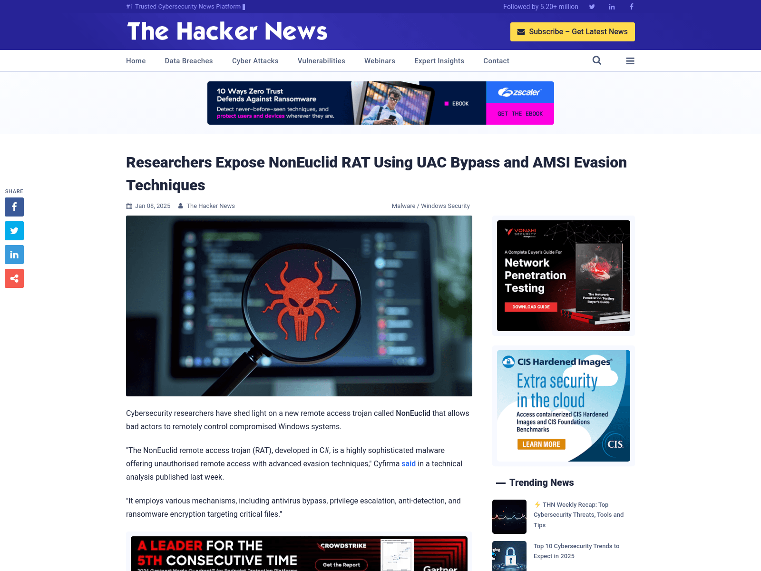Open the CIS Extra security in the cloud ad
This screenshot has height=571, width=761.
(564, 406)
